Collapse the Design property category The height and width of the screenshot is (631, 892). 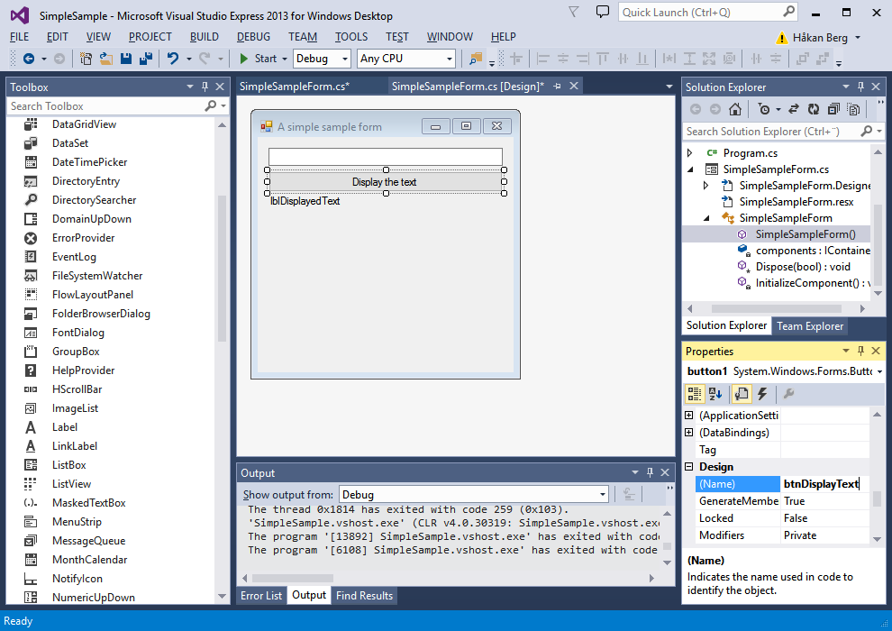[689, 467]
